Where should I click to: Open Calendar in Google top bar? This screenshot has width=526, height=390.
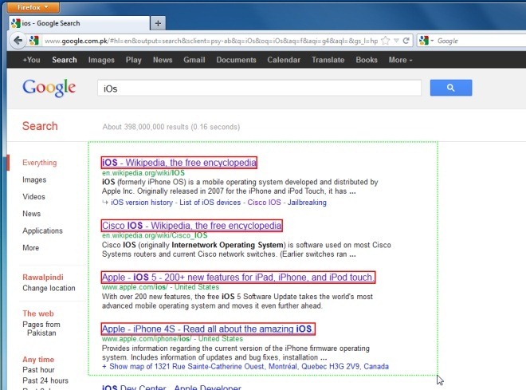coord(284,60)
